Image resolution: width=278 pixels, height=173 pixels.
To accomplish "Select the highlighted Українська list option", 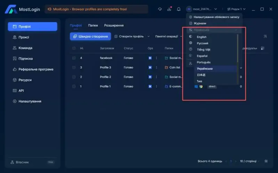I will 215,69.
